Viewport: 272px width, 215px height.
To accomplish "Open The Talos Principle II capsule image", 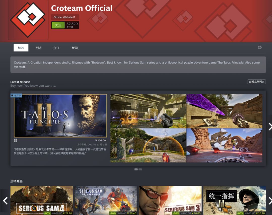I will click(60, 116).
